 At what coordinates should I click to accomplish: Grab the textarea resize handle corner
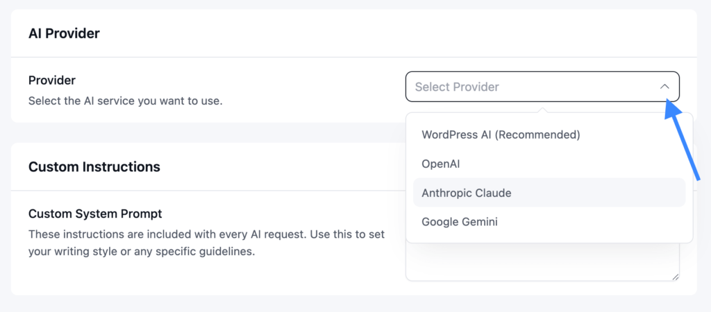(x=675, y=277)
